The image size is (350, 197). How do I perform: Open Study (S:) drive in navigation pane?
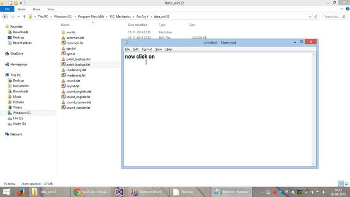click(19, 124)
